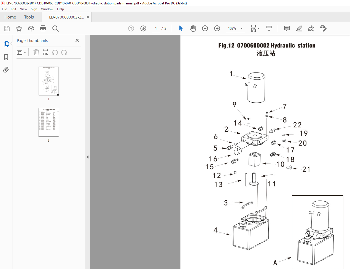Select page 1 thumbnail

pos(49,81)
